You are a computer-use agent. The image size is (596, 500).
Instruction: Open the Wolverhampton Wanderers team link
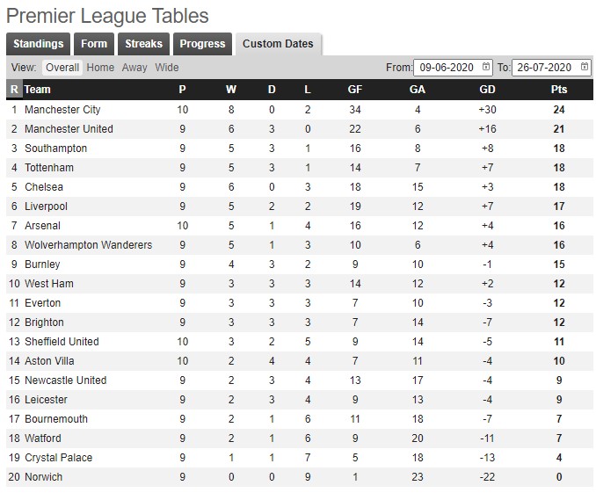click(88, 245)
